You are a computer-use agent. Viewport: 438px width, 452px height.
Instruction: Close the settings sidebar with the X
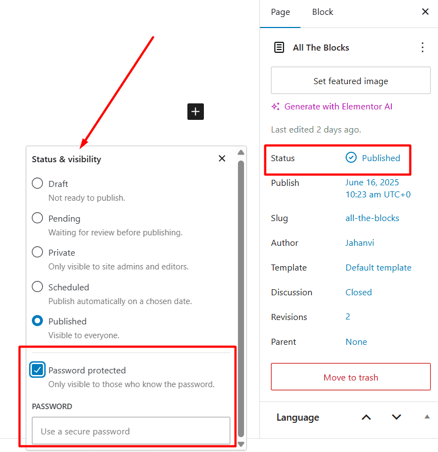point(425,12)
